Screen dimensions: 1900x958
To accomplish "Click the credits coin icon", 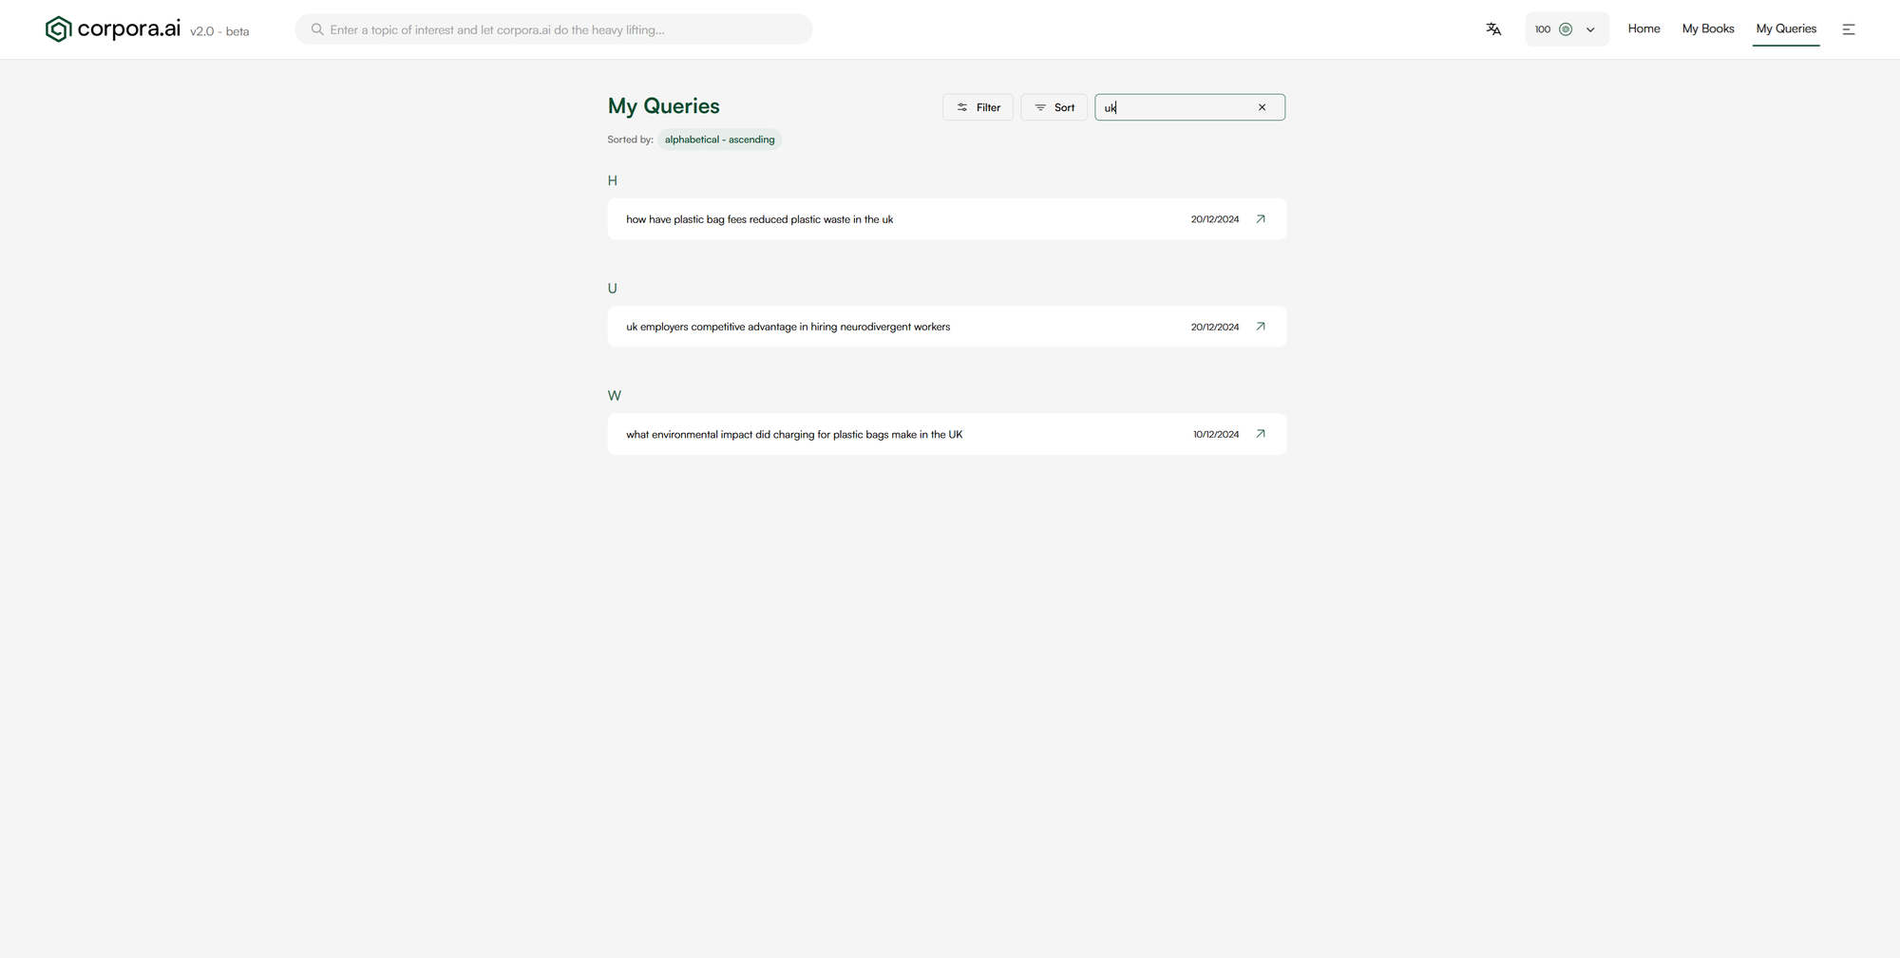I will (x=1566, y=29).
